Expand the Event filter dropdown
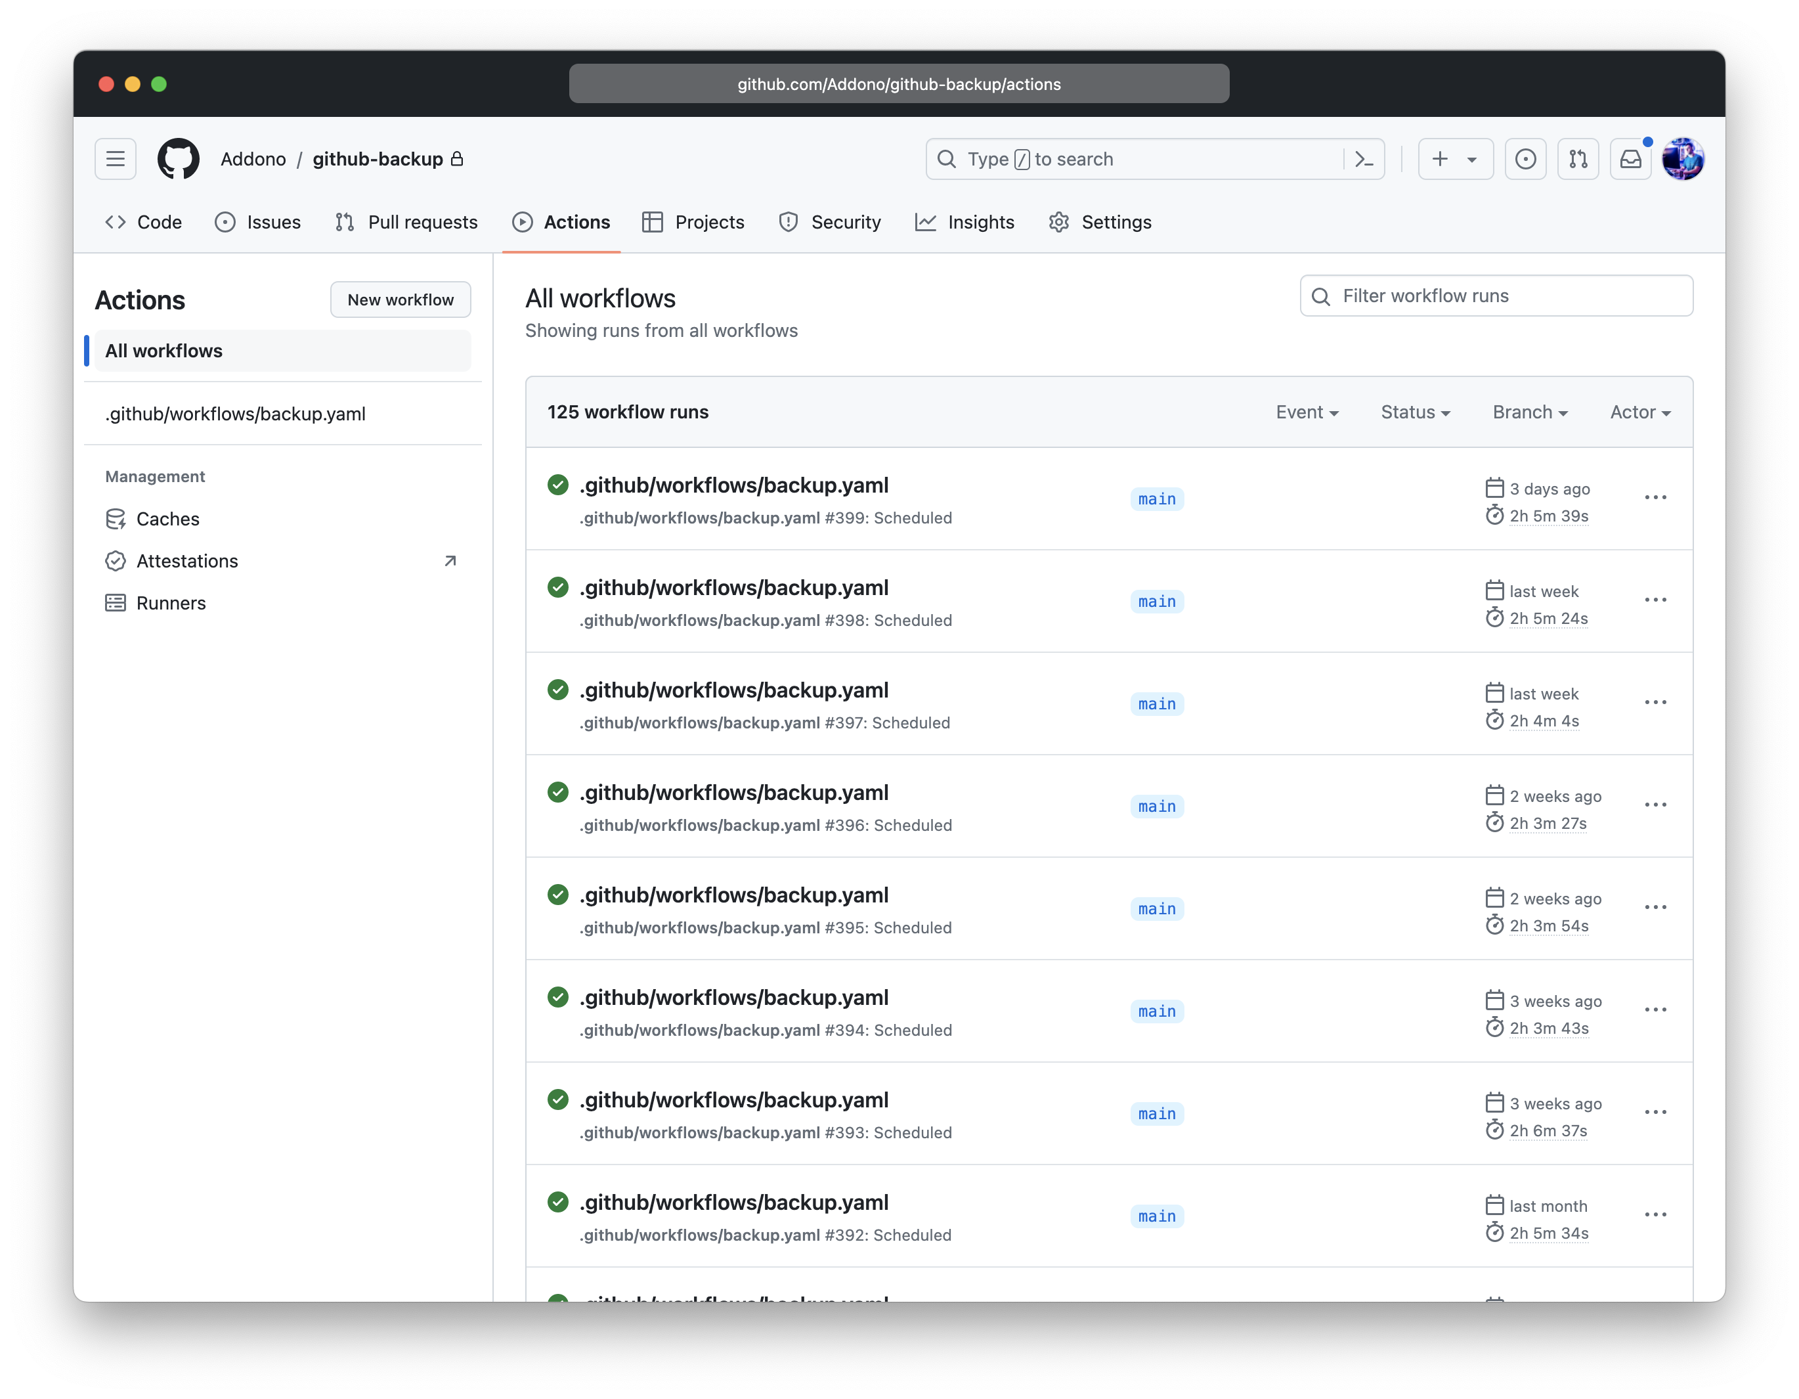The width and height of the screenshot is (1799, 1399). pyautogui.click(x=1304, y=411)
